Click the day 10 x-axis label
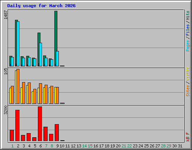This screenshot has width=192, height=150. point(62,146)
